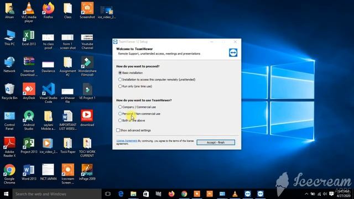Open VLC media player desktop shortcut

(x=29, y=12)
